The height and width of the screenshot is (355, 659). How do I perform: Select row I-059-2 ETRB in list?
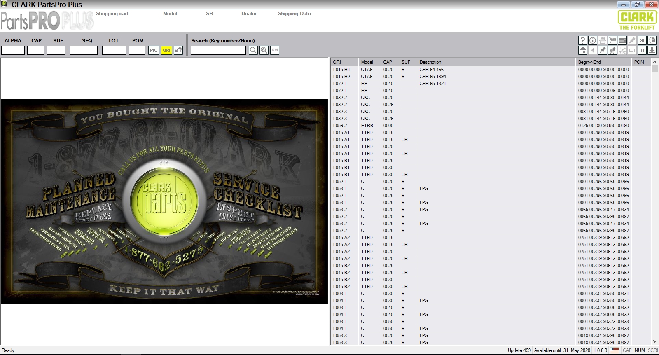pos(491,126)
